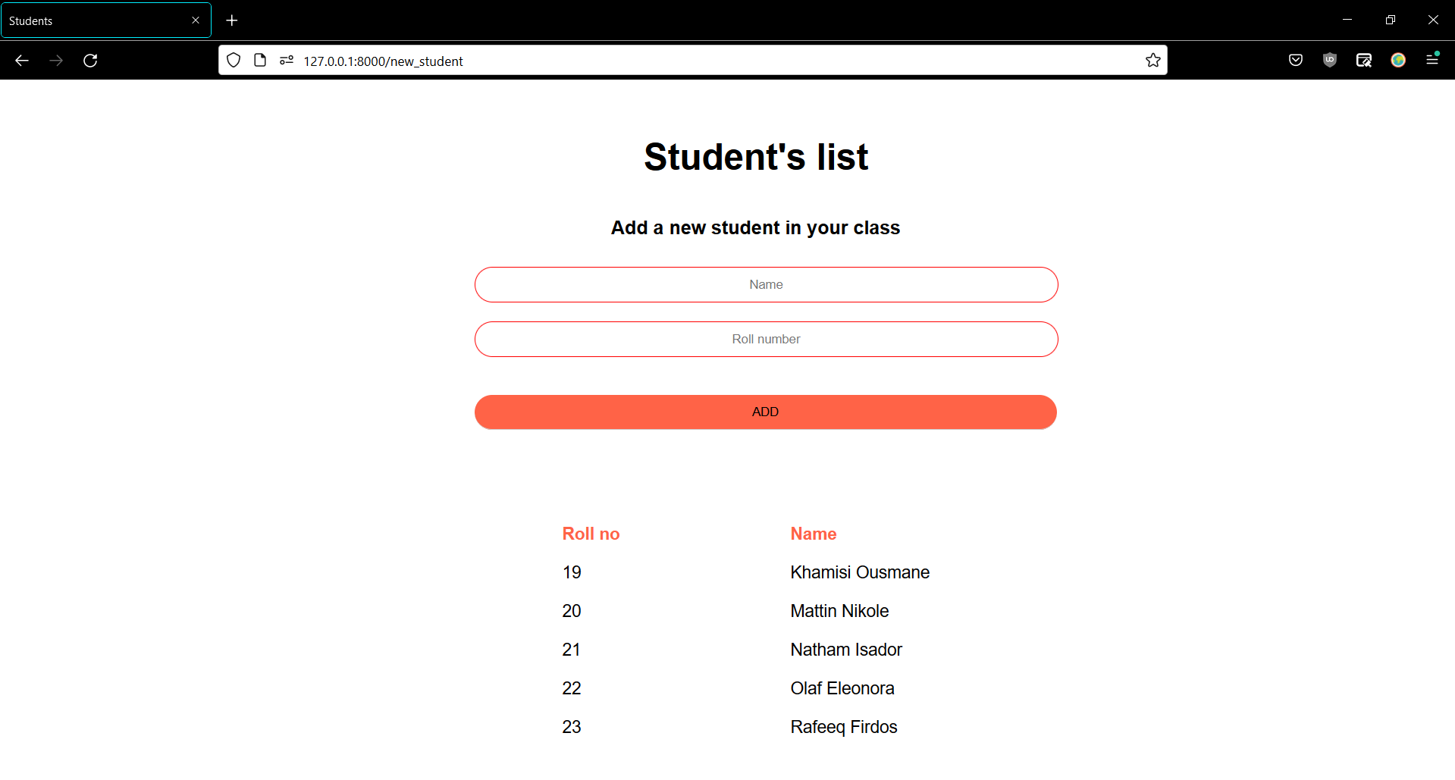This screenshot has height=780, width=1455.
Task: Reload the page with the refresh icon
Action: click(x=90, y=61)
